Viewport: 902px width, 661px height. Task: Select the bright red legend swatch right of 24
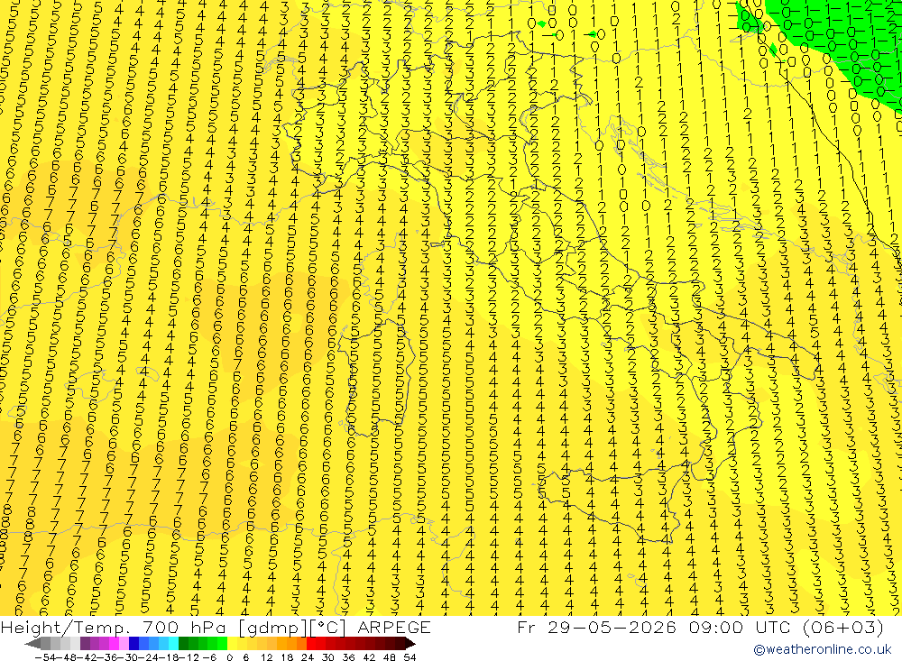pyautogui.click(x=311, y=644)
